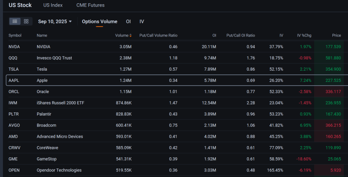Screen dimensions: 348x177
Task: Click the IV column header
Action: tap(281, 36)
